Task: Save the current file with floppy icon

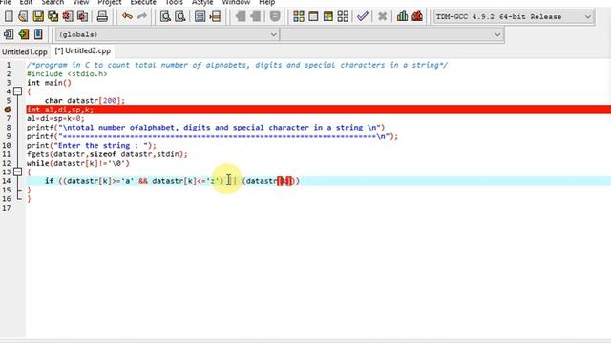Action: (x=38, y=16)
